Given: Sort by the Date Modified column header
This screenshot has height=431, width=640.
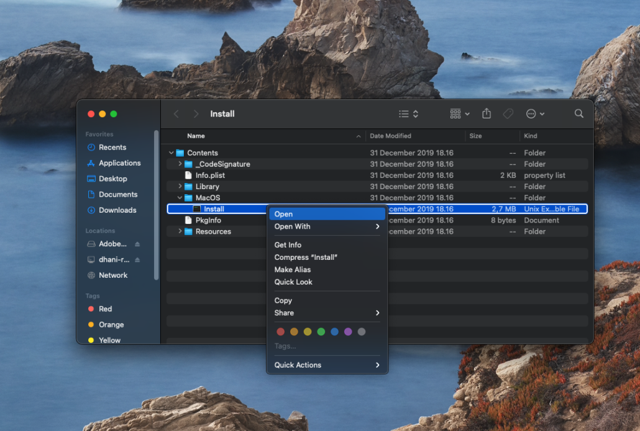Looking at the screenshot, I should (x=390, y=136).
